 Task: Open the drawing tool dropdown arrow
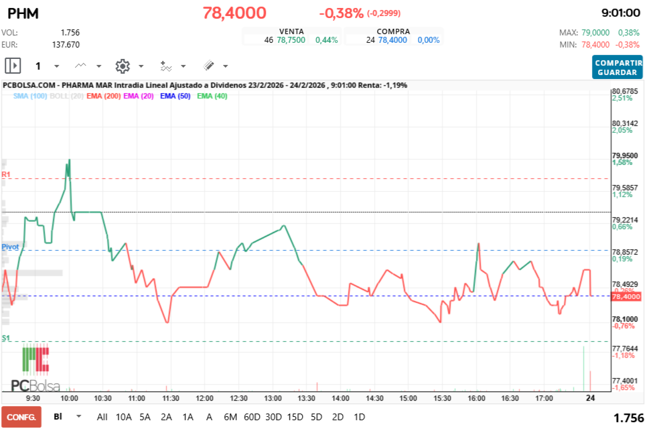point(224,66)
